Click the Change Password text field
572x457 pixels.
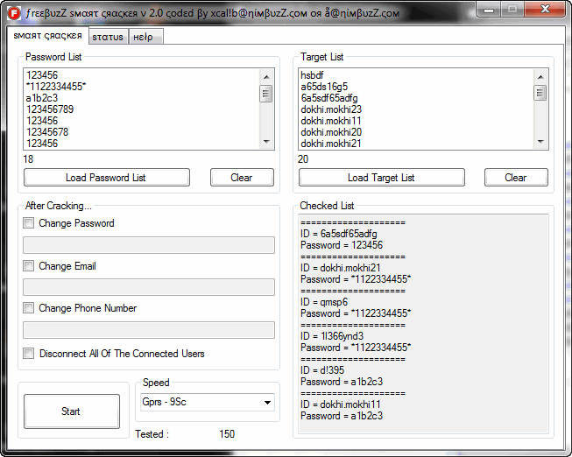point(149,245)
